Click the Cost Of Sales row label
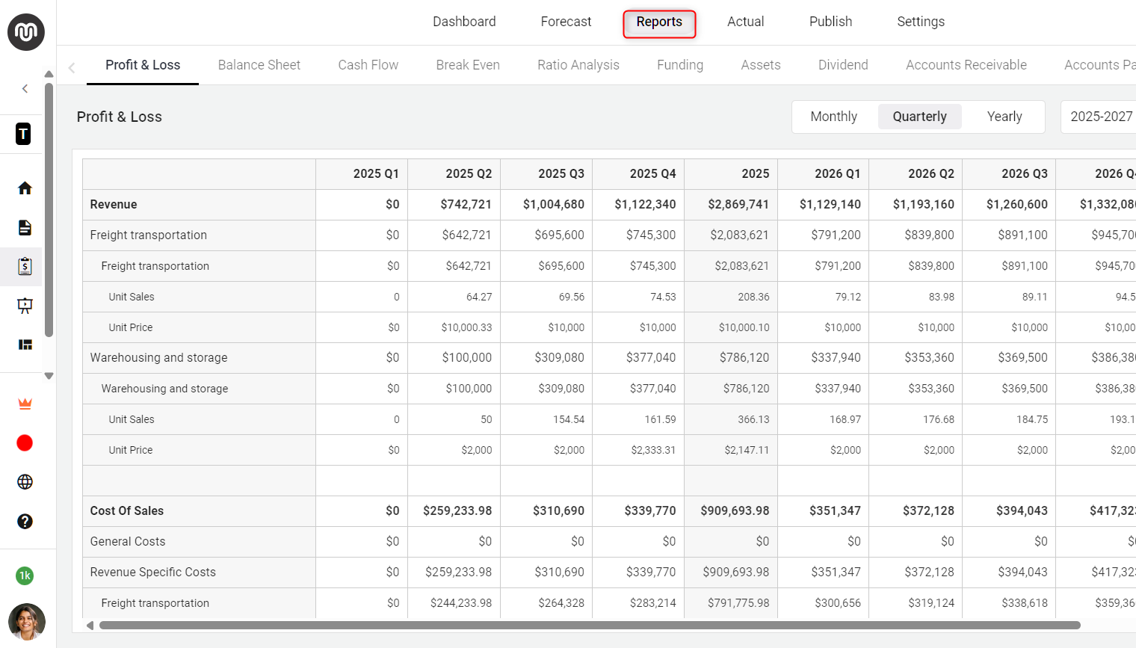This screenshot has width=1136, height=648. [127, 510]
